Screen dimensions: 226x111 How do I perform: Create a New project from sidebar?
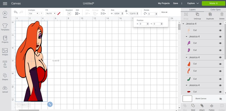(5, 15)
